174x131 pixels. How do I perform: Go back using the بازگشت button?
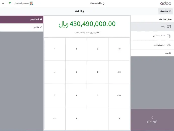click(x=166, y=11)
